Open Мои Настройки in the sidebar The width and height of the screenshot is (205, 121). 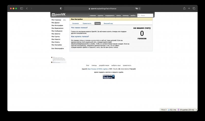pyautogui.click(x=57, y=45)
